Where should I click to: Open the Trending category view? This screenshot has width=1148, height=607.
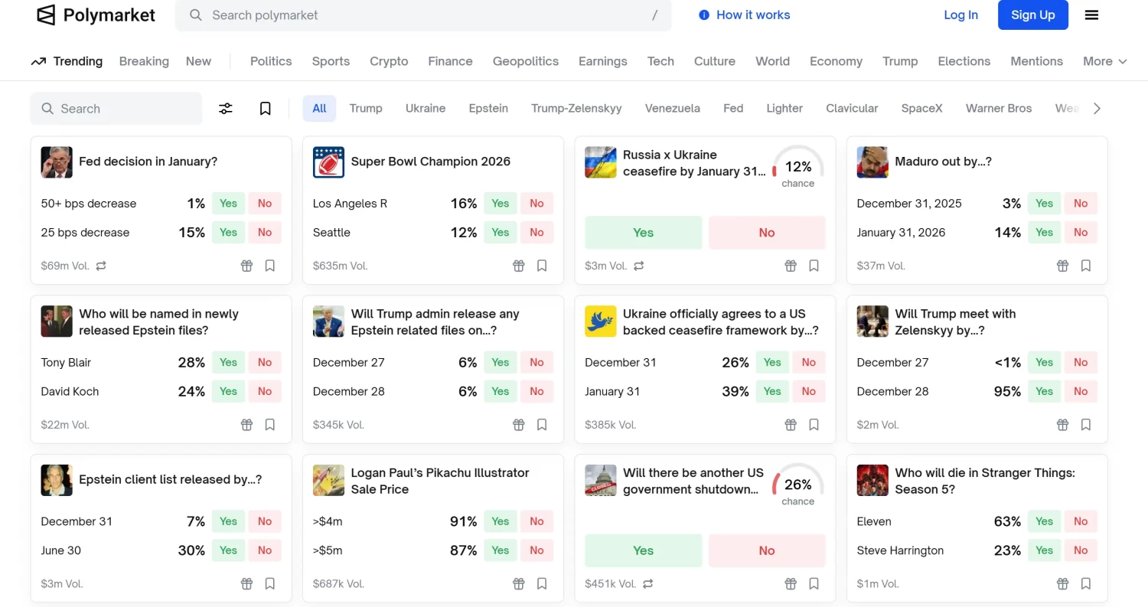pyautogui.click(x=67, y=61)
